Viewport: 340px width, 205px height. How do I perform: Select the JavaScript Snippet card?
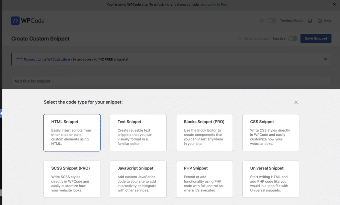coord(138,179)
